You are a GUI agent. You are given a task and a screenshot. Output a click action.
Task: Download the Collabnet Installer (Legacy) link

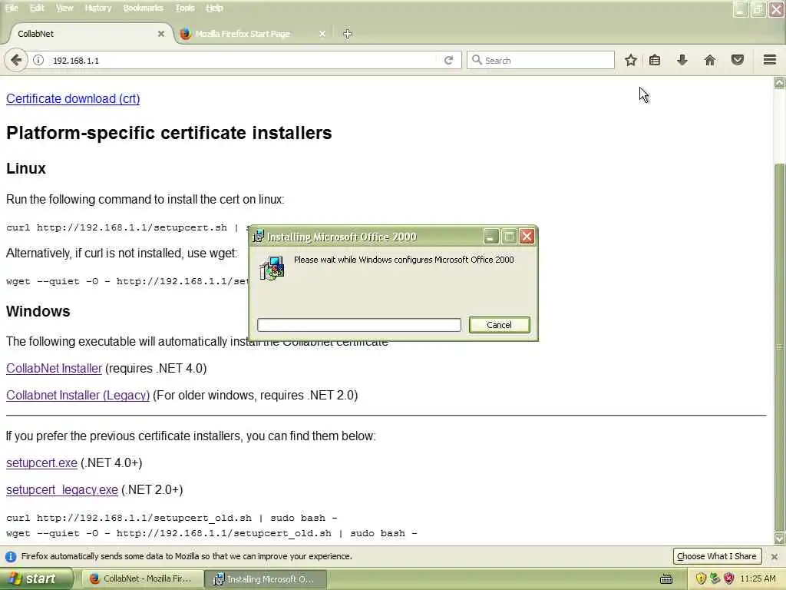pyautogui.click(x=78, y=396)
